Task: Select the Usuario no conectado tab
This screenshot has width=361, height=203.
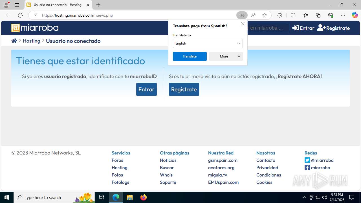Action: pos(58,5)
